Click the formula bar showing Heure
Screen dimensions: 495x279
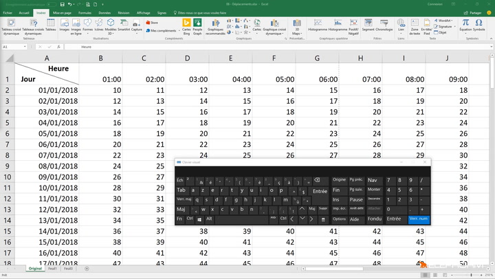pyautogui.click(x=278, y=47)
